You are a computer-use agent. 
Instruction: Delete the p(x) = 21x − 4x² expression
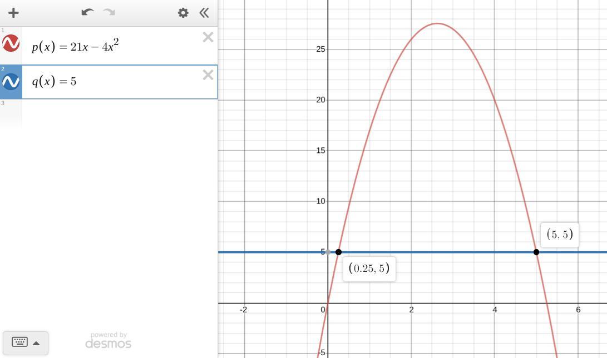(x=208, y=37)
